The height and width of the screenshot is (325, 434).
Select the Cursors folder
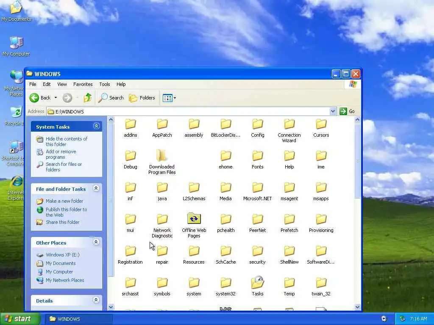pos(321,128)
